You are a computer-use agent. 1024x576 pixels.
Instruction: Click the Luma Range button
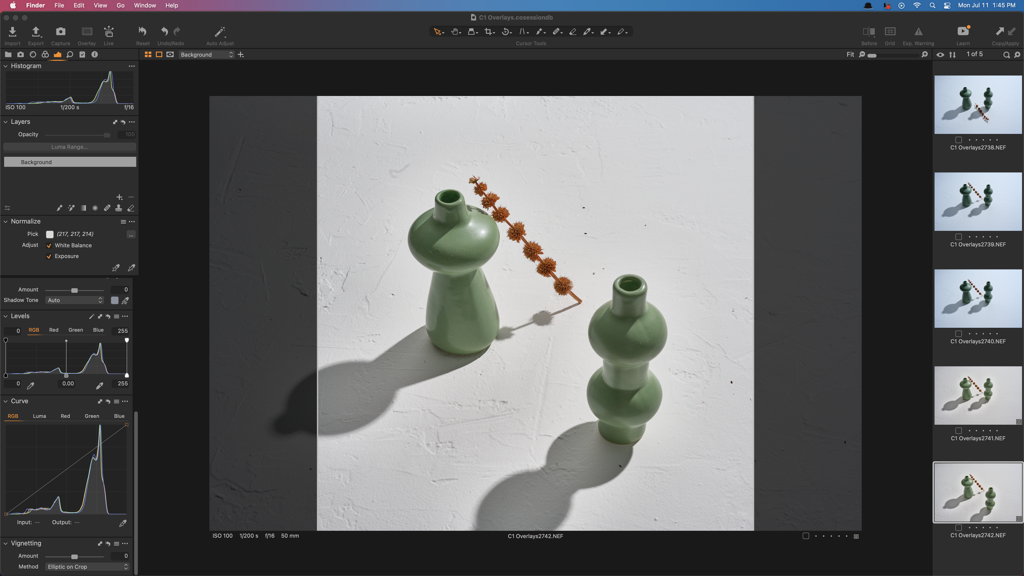coord(70,147)
